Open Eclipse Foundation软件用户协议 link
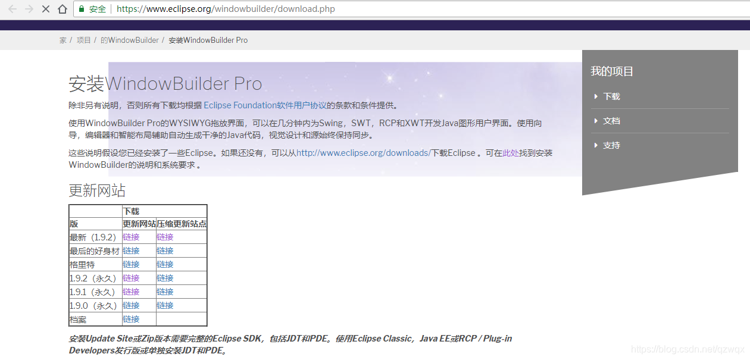This screenshot has width=750, height=360. point(265,105)
